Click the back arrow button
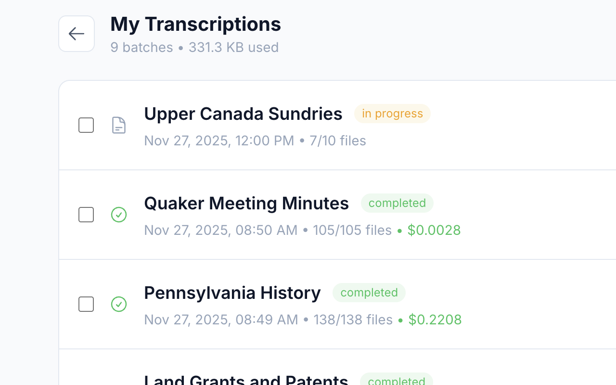 coord(77,34)
